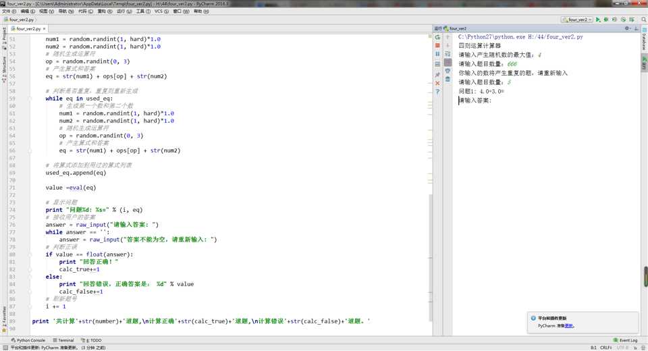Click the Pause output icon in Run panel
This screenshot has height=351, width=648.
(x=437, y=54)
